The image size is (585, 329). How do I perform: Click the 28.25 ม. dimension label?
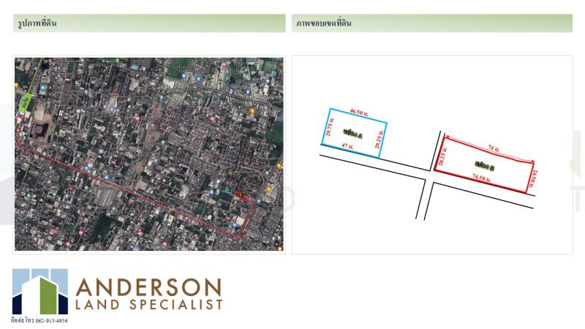coord(442,156)
